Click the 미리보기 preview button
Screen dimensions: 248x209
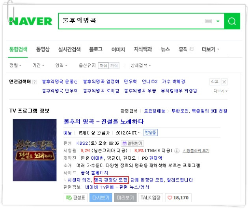coord(125,198)
